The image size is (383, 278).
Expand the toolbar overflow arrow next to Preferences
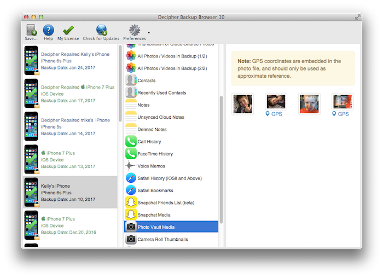pyautogui.click(x=149, y=32)
